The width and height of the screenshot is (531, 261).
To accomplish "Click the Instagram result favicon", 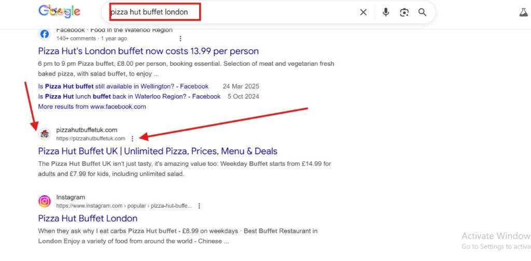I will tap(45, 201).
